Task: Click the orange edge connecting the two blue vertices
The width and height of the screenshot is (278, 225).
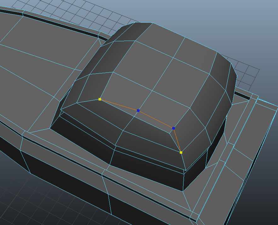Action: pos(156,119)
